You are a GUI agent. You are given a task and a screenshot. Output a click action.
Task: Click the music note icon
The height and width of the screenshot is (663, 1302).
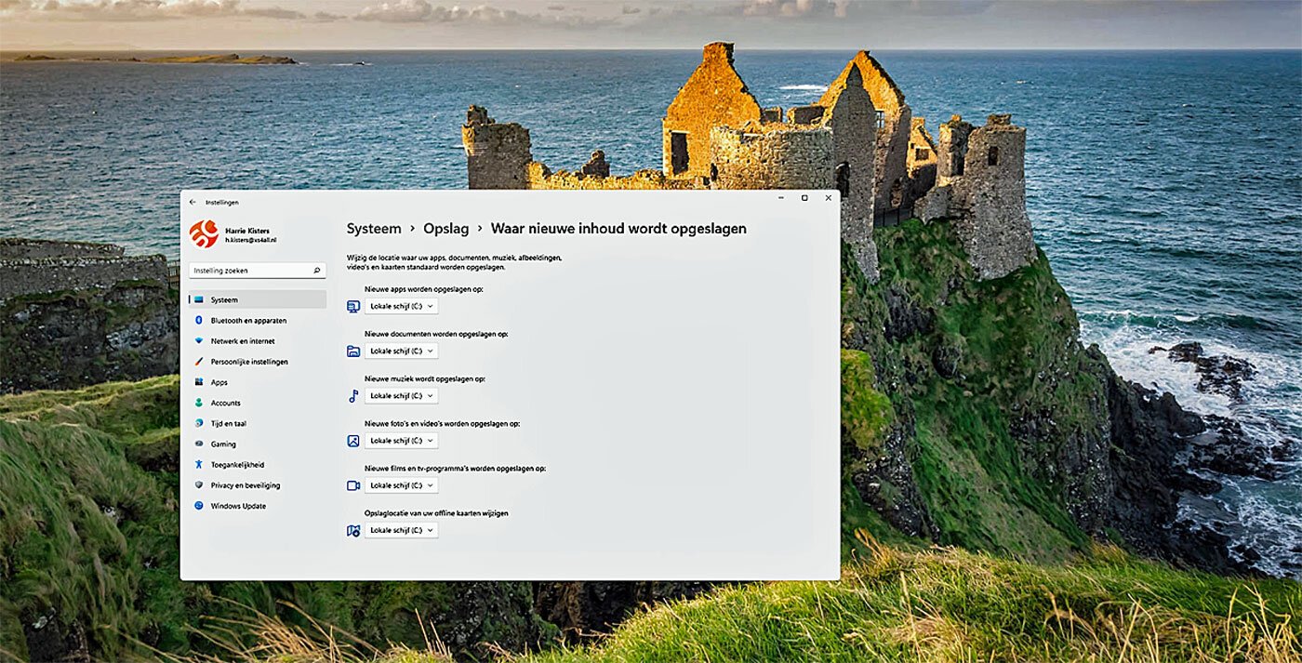tap(353, 396)
